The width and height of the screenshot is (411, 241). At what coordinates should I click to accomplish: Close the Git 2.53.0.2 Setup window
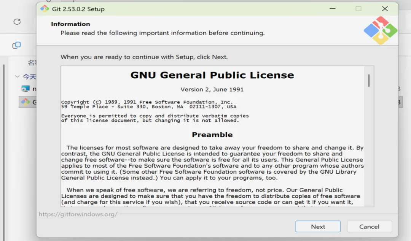point(385,9)
